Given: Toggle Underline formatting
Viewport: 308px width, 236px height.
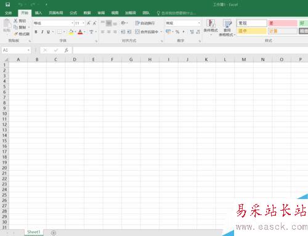Looking at the screenshot, I should point(48,32).
